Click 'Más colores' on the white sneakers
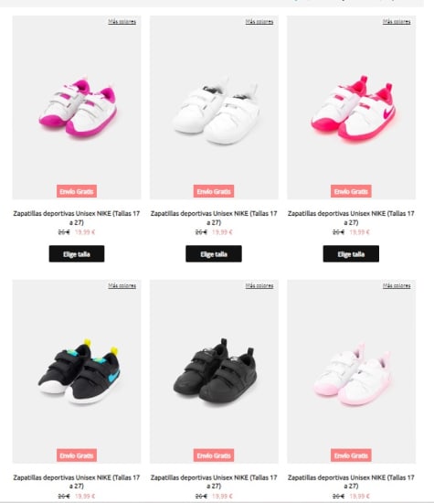The height and width of the screenshot is (503, 434). coord(259,22)
